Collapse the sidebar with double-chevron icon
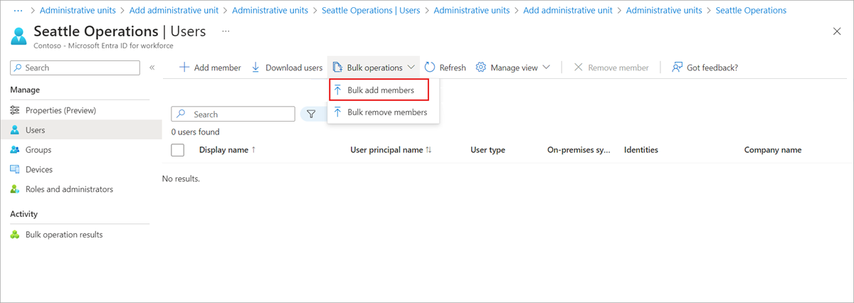Image resolution: width=854 pixels, height=303 pixels. coord(152,68)
